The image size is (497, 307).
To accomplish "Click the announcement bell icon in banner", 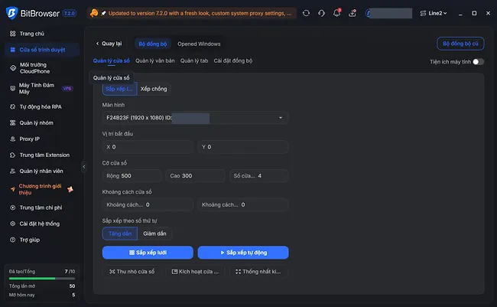I will 94,13.
